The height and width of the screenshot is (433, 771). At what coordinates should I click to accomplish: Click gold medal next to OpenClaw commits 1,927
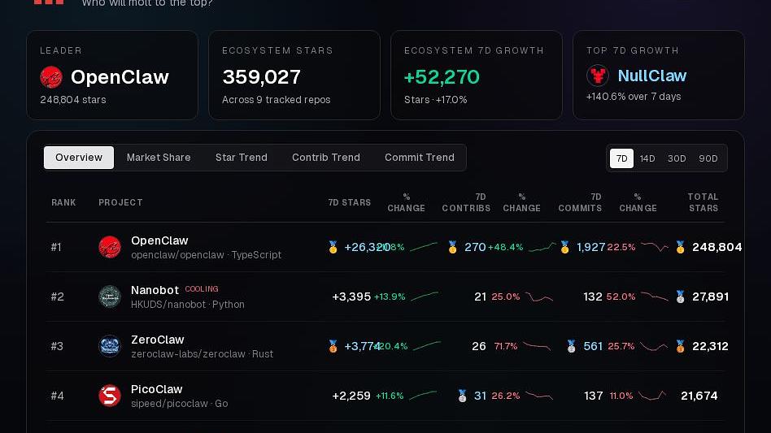(564, 247)
